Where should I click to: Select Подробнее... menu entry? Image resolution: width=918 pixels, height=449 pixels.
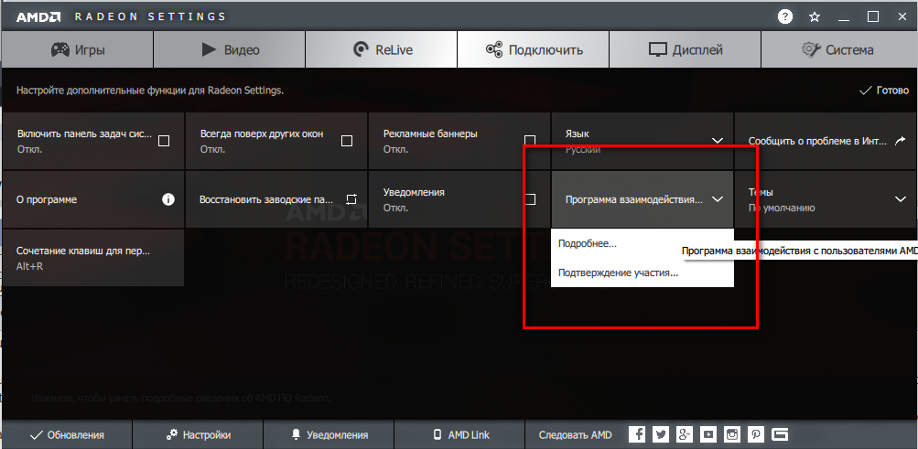coord(643,244)
